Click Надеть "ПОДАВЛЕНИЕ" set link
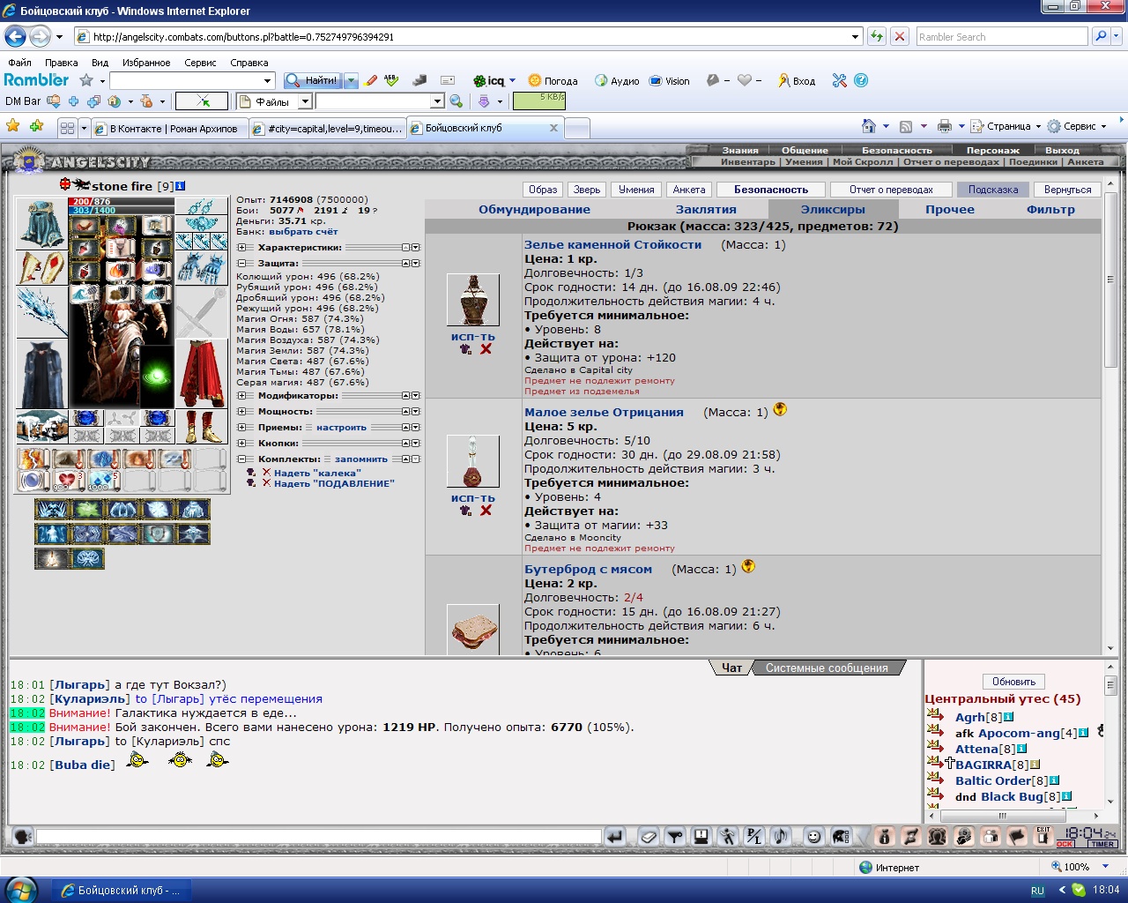This screenshot has width=1128, height=903. [334, 483]
